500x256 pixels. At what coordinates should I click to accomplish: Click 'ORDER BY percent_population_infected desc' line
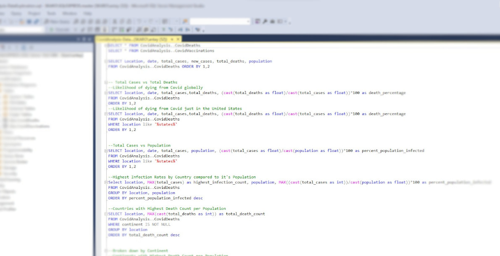point(155,198)
